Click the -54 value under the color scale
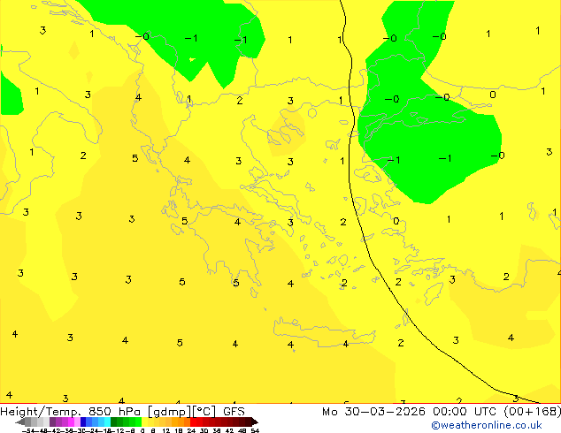The image size is (561, 433). tap(28, 431)
